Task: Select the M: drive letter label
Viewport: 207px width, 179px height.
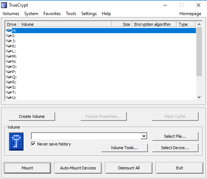Action: (x=14, y=56)
